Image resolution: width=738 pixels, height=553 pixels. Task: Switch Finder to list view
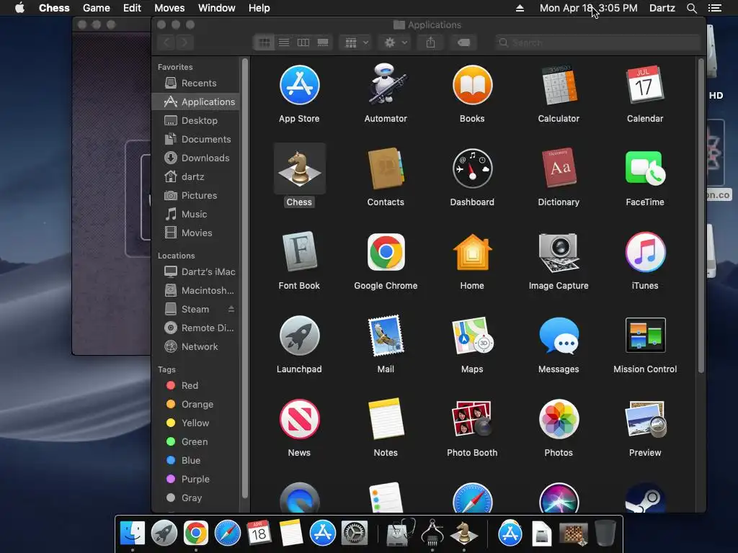click(x=284, y=42)
